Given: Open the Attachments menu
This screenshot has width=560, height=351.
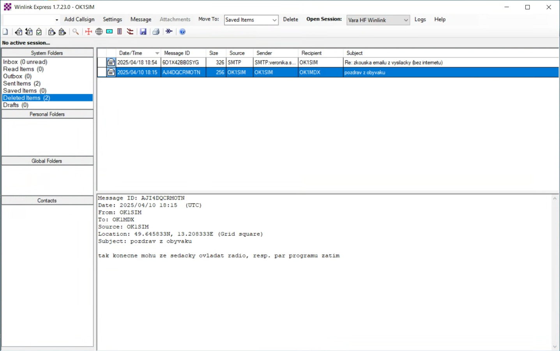Looking at the screenshot, I should coord(175,19).
